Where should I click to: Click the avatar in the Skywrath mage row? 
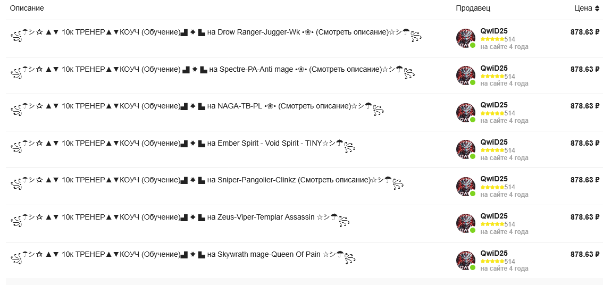[465, 261]
